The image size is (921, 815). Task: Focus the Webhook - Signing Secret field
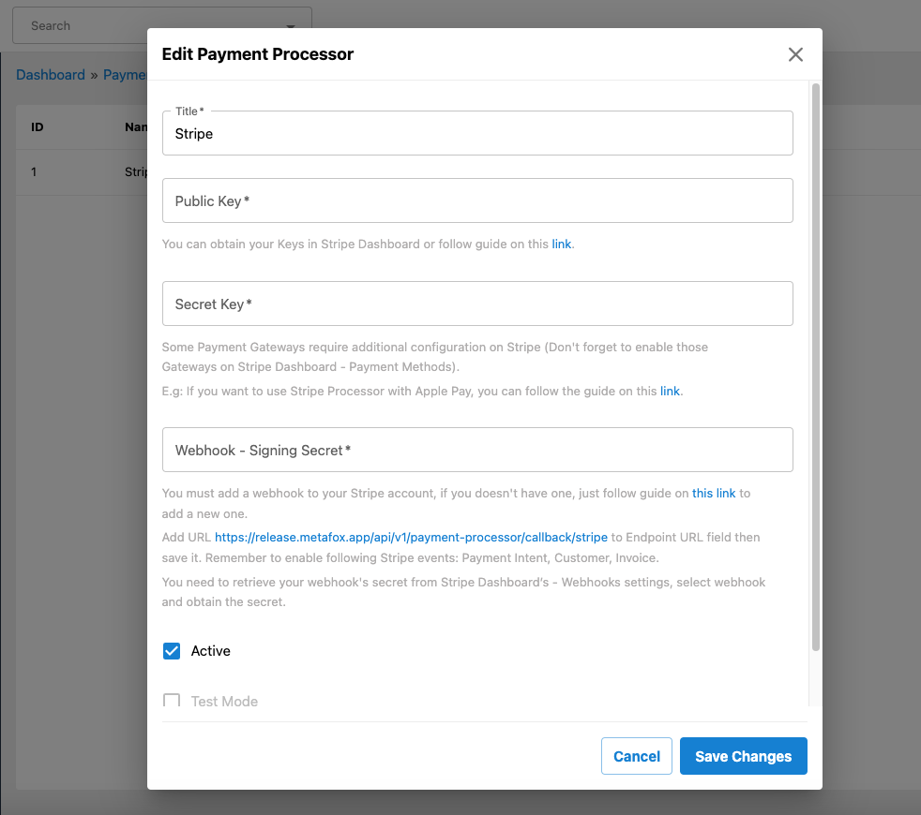[x=477, y=450]
